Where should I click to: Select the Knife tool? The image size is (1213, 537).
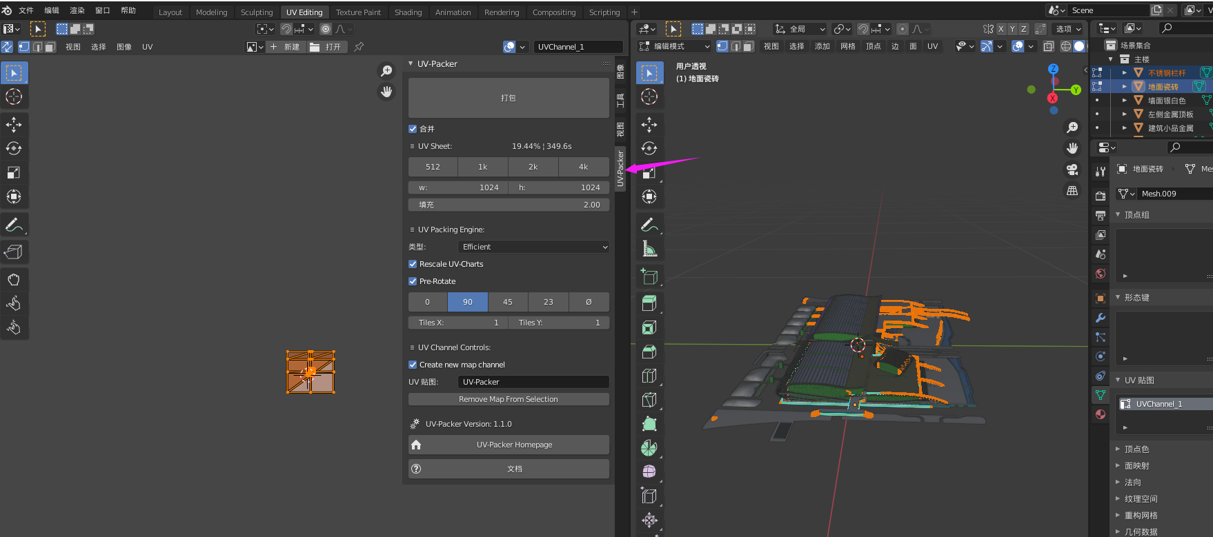[x=649, y=400]
